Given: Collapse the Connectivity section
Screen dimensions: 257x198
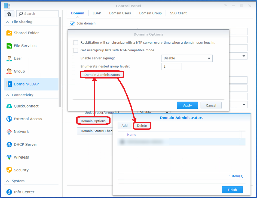Looking at the screenshot, I should click(x=7, y=95).
